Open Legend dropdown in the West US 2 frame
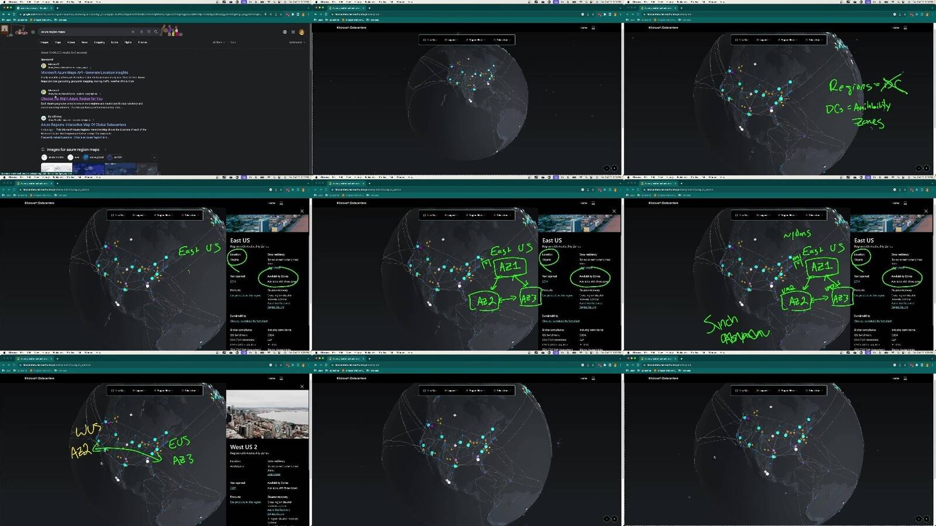 pyautogui.click(x=138, y=390)
